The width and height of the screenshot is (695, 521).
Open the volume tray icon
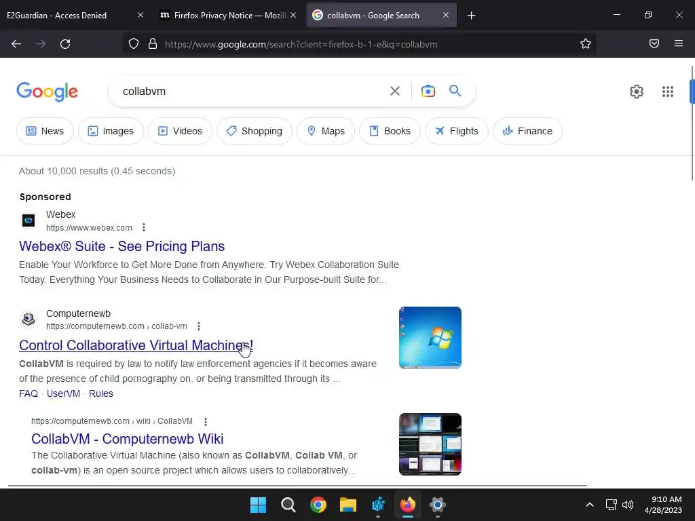pyautogui.click(x=628, y=505)
